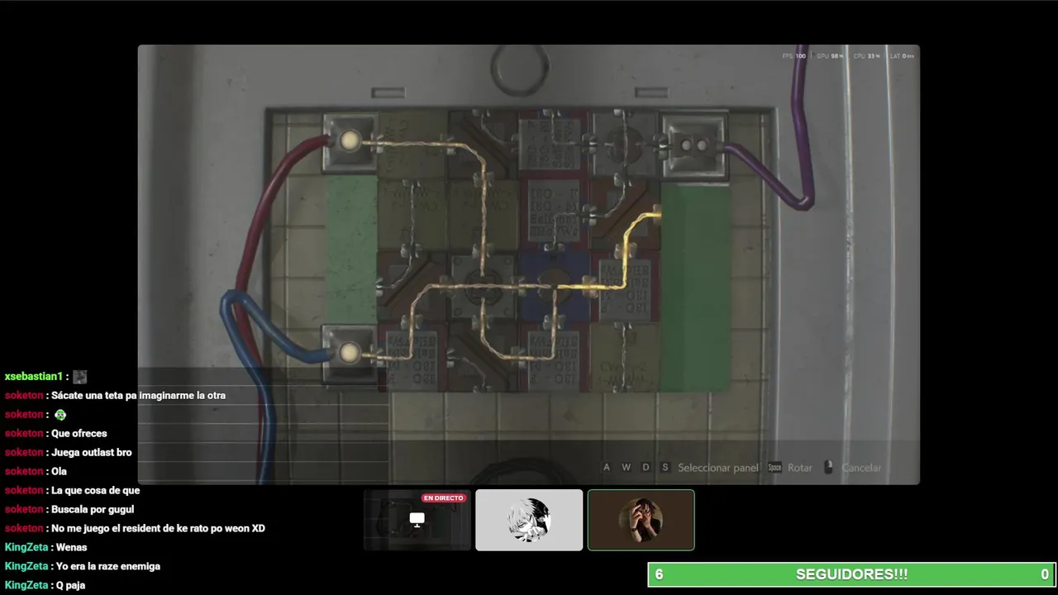
Task: Click the FPS 100 overlay readout
Action: (794, 56)
